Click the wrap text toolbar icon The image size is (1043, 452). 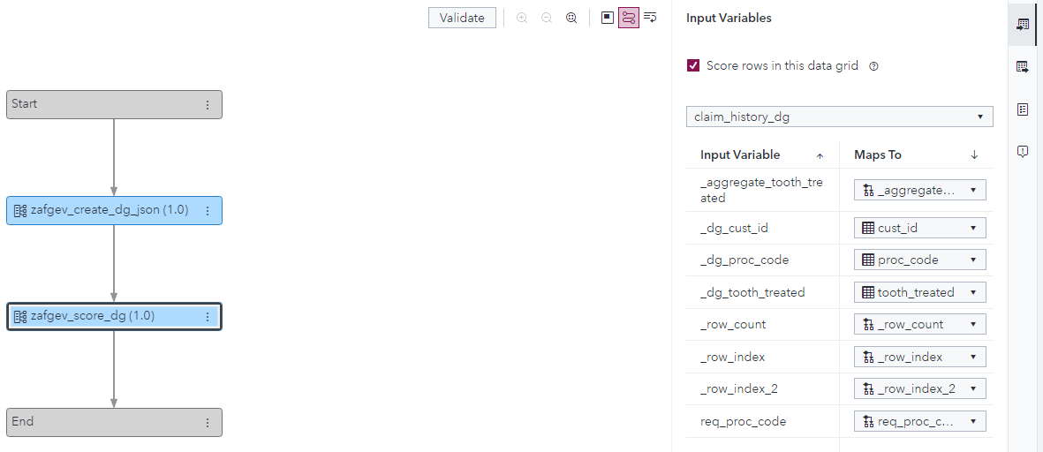pos(651,18)
